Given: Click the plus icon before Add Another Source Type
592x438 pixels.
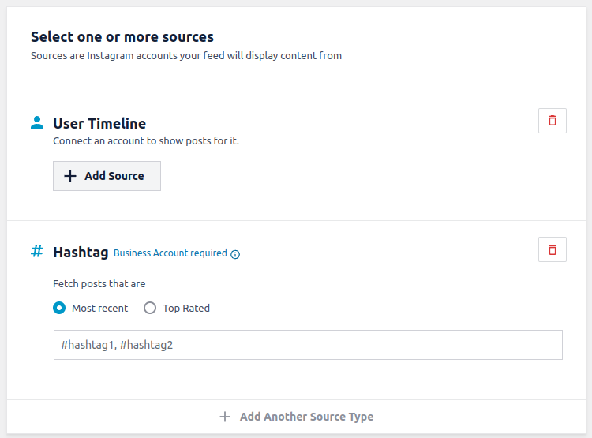Looking at the screenshot, I should coord(225,417).
